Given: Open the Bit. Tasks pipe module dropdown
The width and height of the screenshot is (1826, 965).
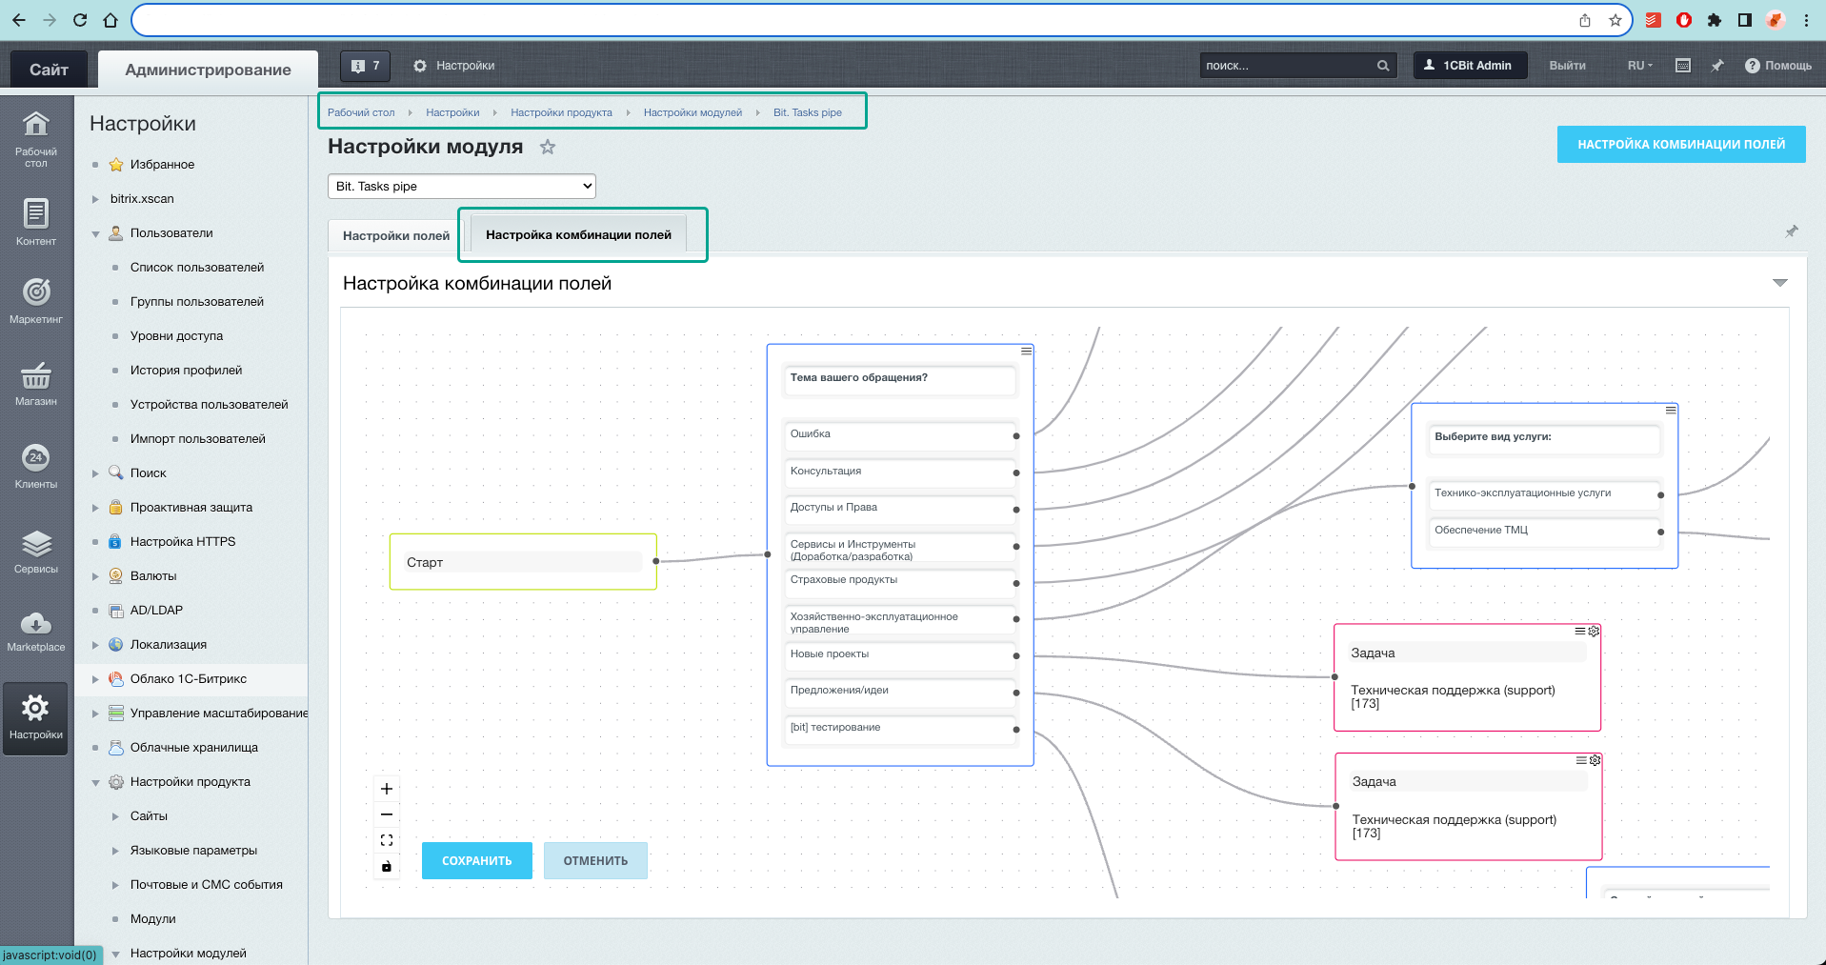Looking at the screenshot, I should pyautogui.click(x=462, y=186).
